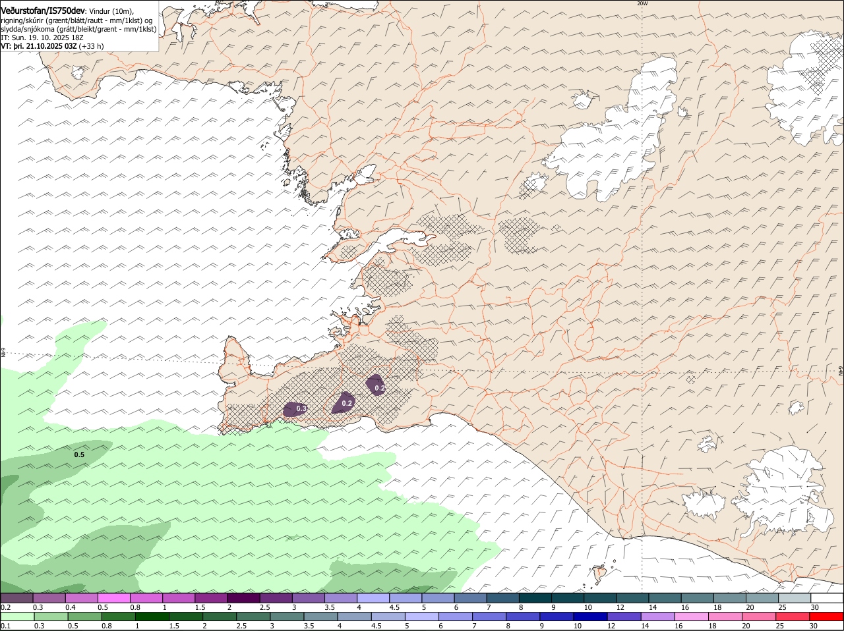
Task: Click the dark mauve 0.2 snow legend swatch
Action: 16,598
